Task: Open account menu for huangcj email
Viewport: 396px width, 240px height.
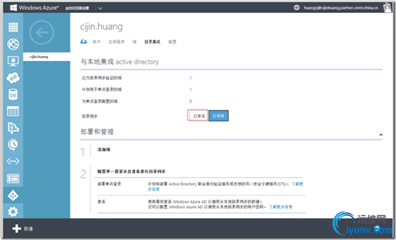Action: 341,7
